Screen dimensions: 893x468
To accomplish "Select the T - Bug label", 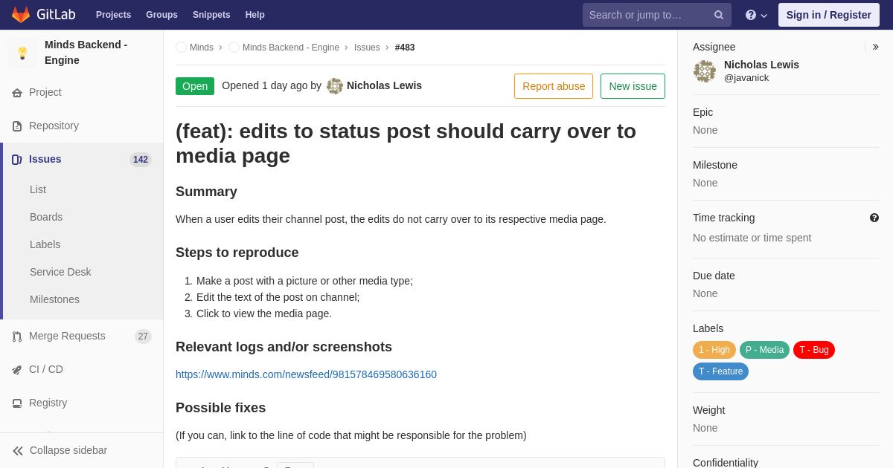I will pos(814,350).
